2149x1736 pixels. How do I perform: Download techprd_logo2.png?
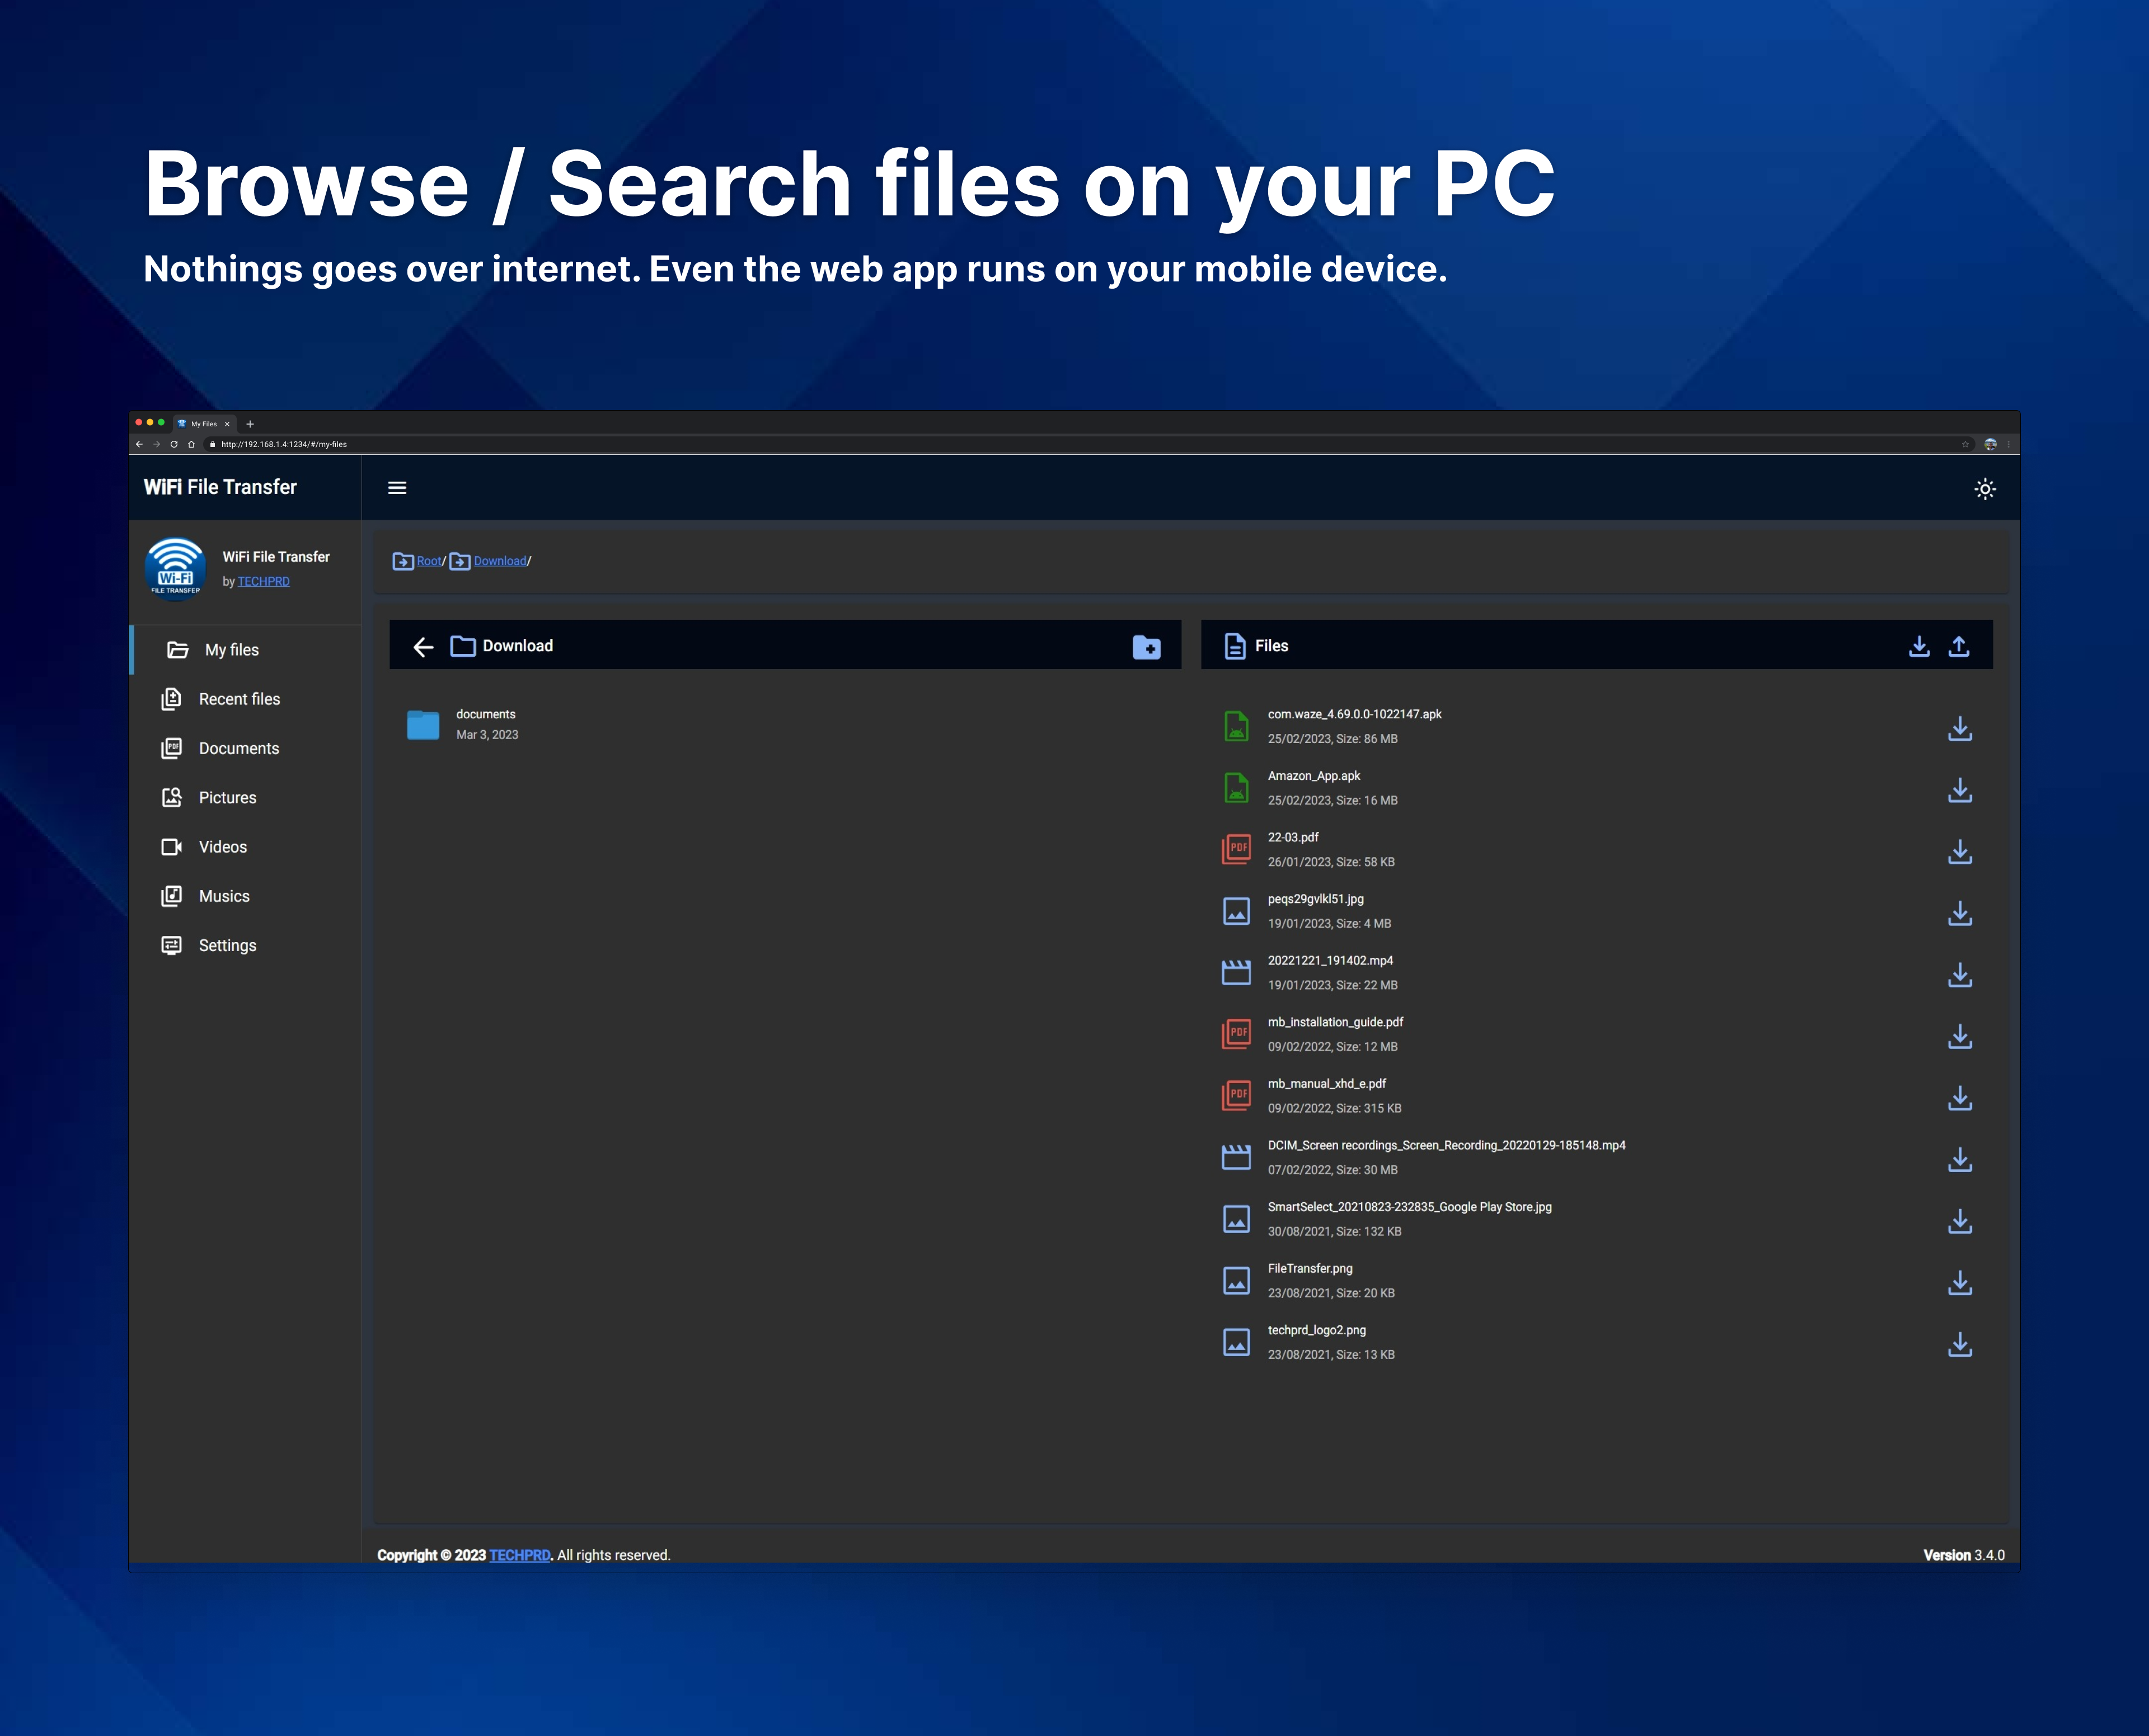(1960, 1344)
